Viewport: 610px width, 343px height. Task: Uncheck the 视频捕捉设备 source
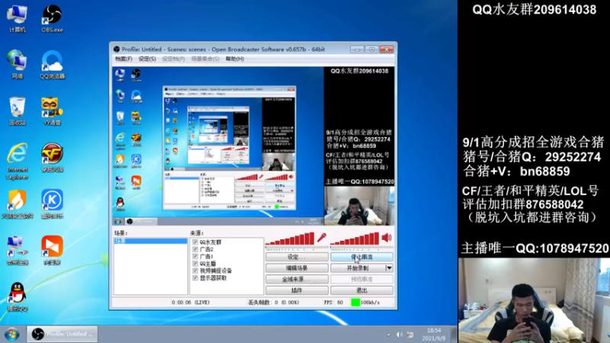[195, 271]
